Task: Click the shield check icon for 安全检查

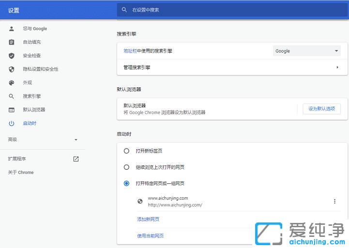Action: [12, 55]
